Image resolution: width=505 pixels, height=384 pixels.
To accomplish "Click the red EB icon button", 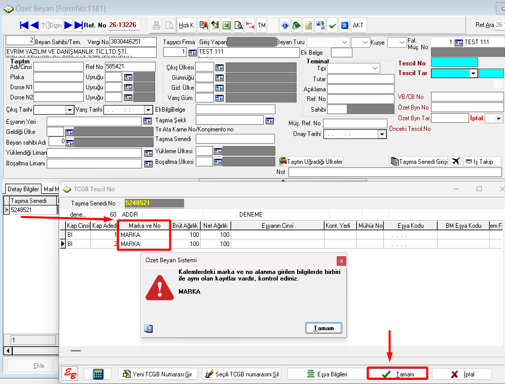I will tap(70, 374).
